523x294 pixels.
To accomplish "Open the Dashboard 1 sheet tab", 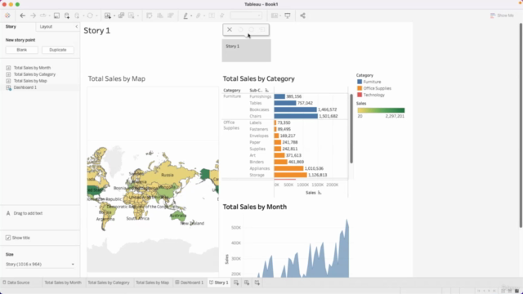I will [190, 283].
